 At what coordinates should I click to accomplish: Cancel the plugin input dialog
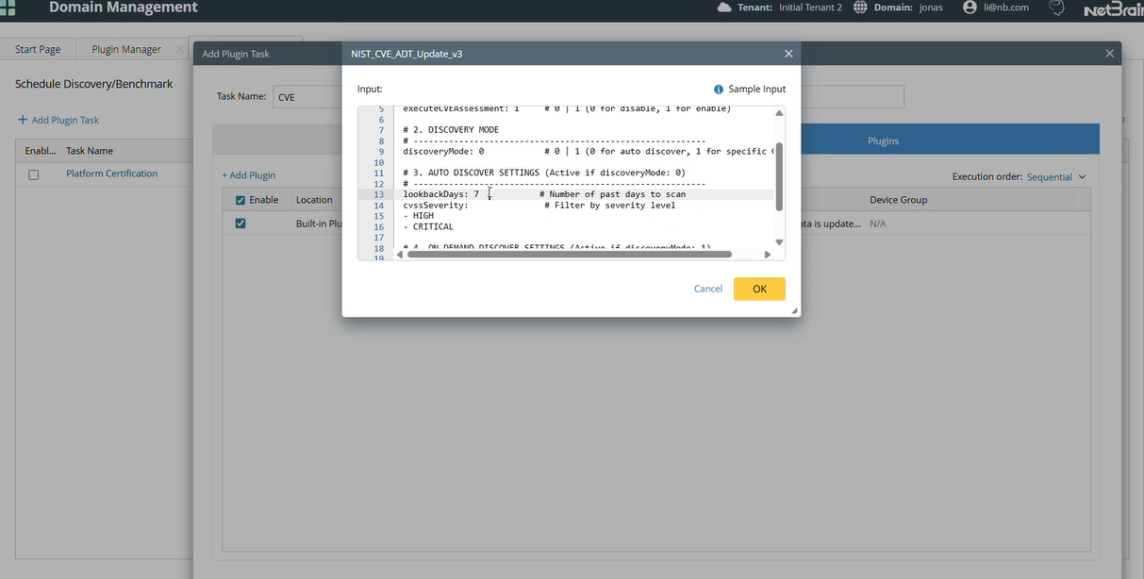[708, 289]
